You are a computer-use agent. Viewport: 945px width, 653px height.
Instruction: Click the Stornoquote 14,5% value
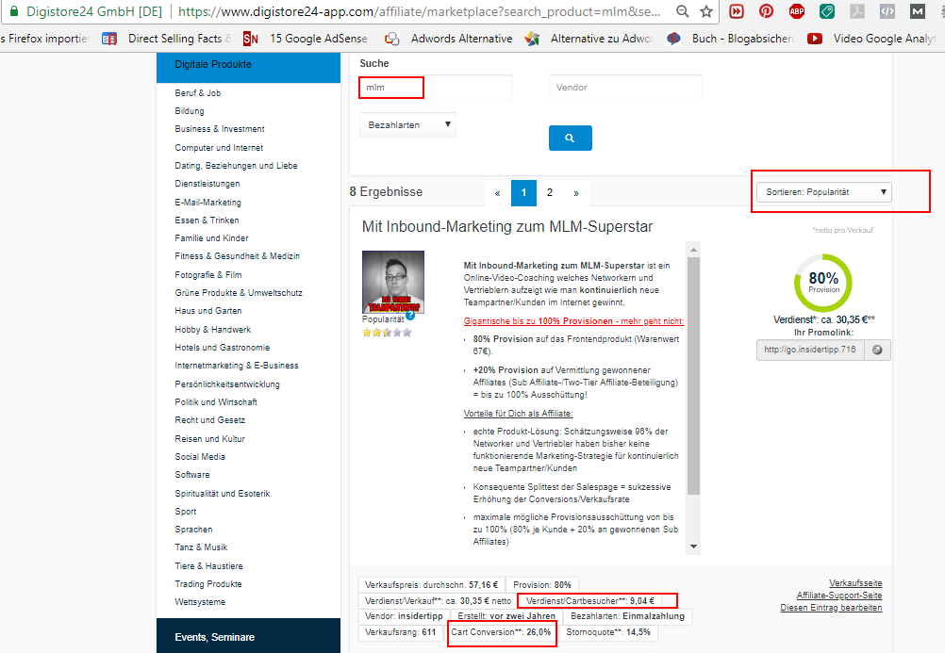tap(608, 632)
